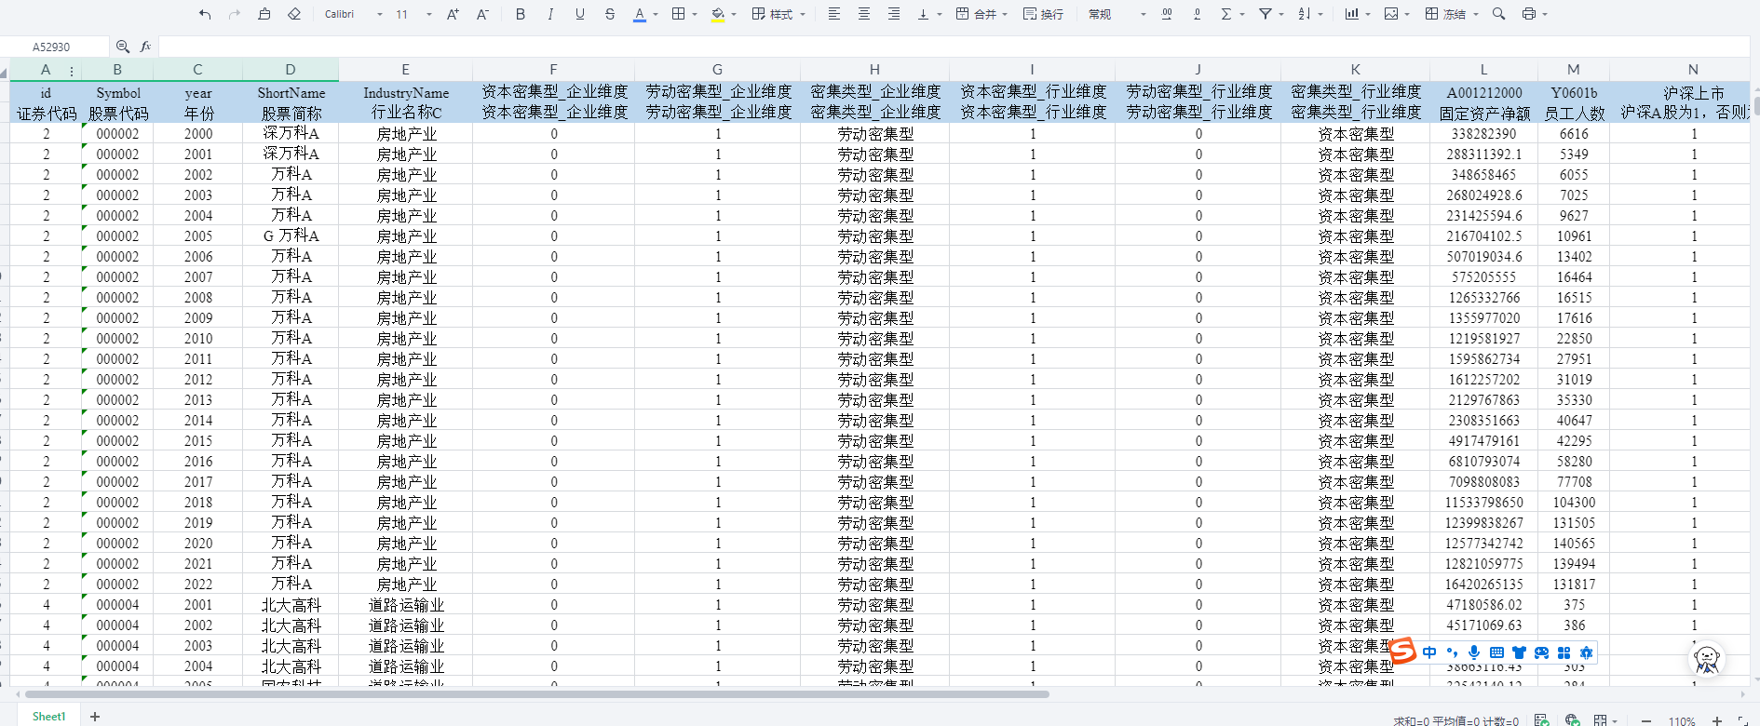
Task: Toggle 换行 wrap text
Action: pos(1043,14)
